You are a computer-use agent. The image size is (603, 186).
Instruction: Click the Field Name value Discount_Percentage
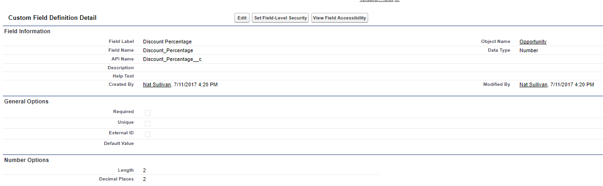click(168, 50)
